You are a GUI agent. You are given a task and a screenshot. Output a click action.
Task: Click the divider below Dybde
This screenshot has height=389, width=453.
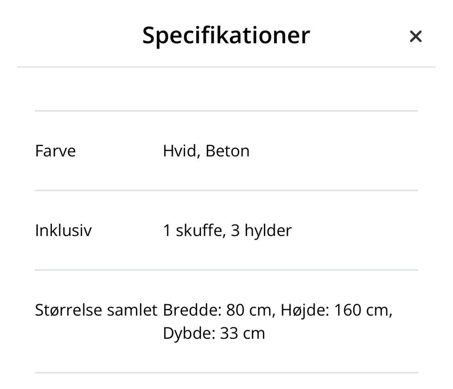click(226, 373)
